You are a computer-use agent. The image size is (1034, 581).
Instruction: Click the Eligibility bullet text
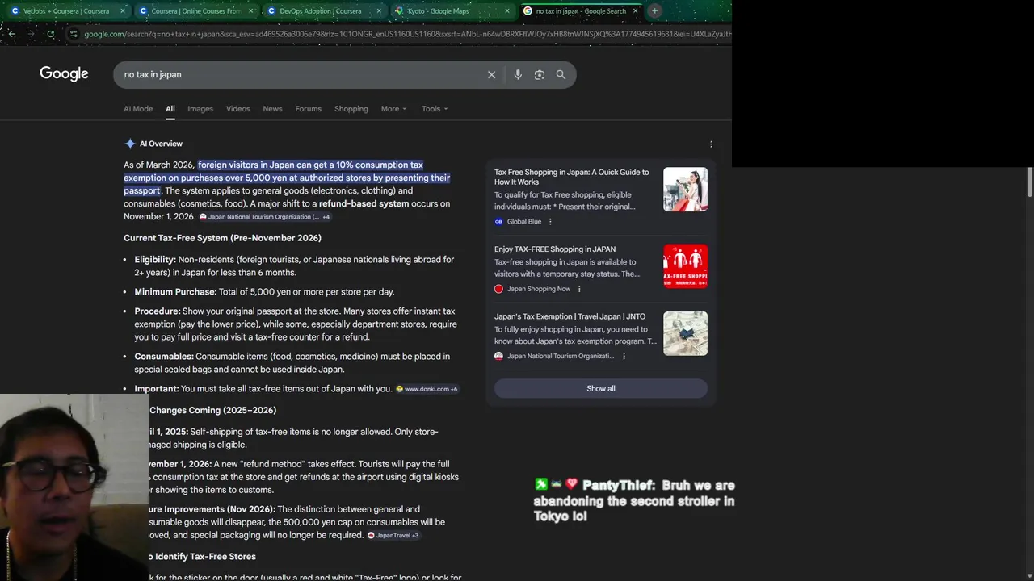pos(295,265)
